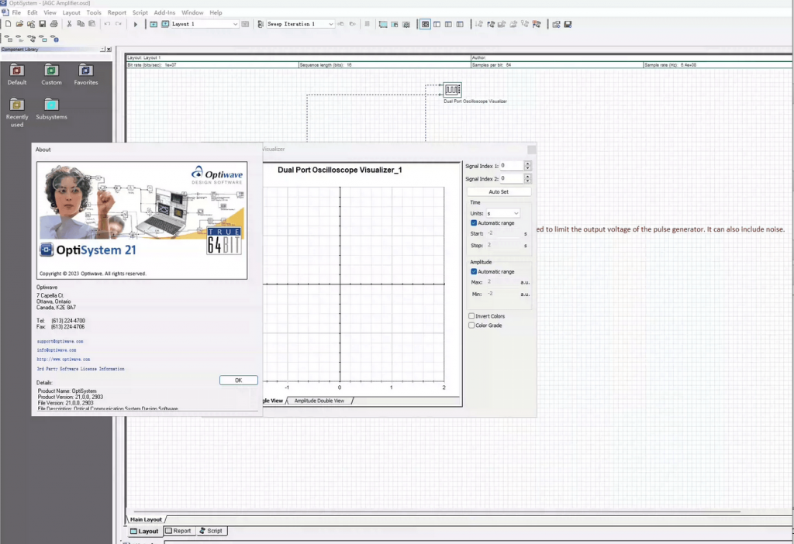Viewport: 794px width, 544px height.
Task: Open the http://www.optiwave.com link
Action: pyautogui.click(x=64, y=360)
